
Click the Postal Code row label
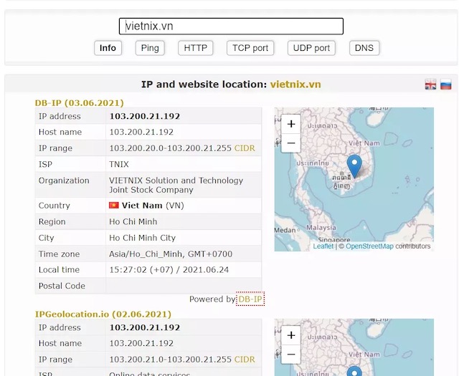click(x=62, y=286)
